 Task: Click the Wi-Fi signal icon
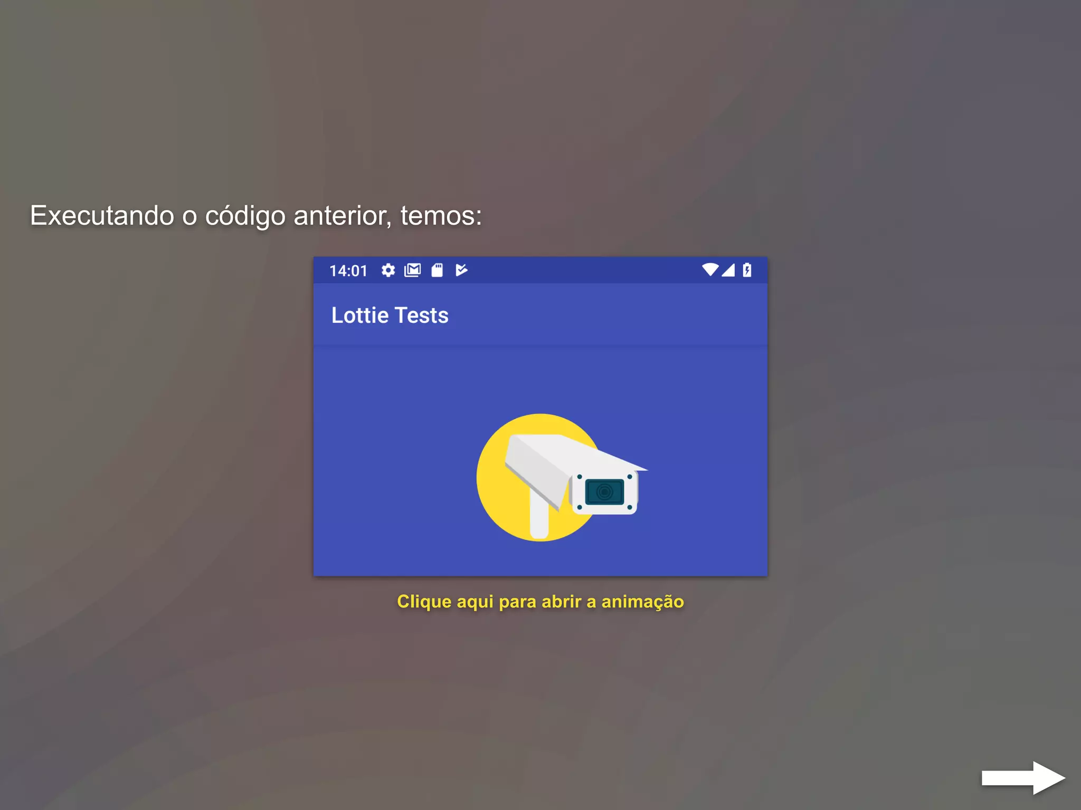(710, 269)
